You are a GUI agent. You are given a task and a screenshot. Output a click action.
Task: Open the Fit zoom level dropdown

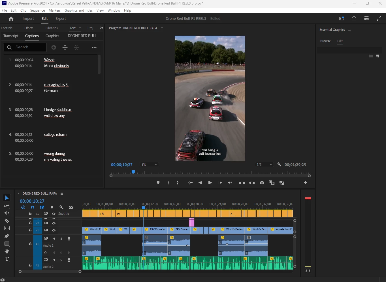click(149, 165)
